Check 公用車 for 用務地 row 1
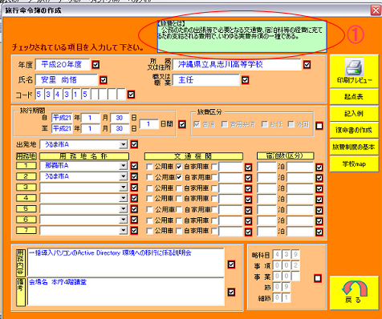The width and height of the screenshot is (382, 319). coord(149,167)
